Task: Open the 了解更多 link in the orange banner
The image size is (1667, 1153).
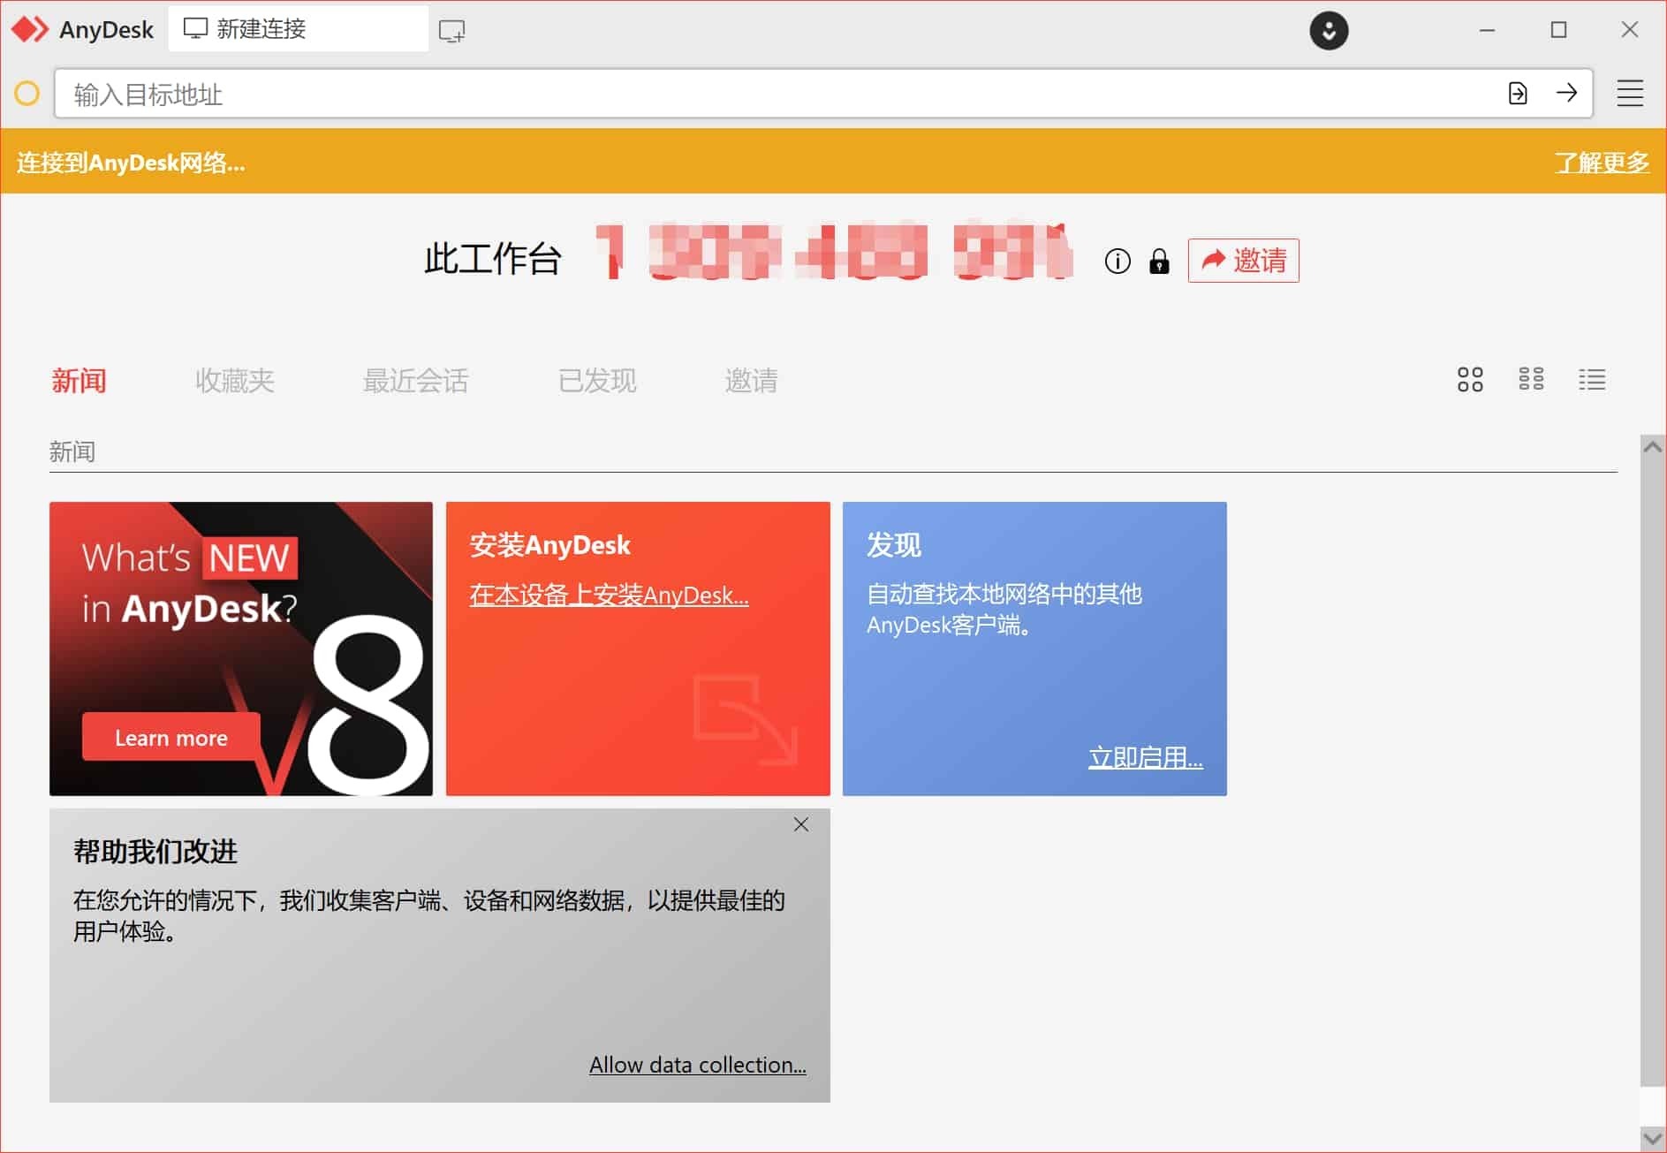Action: 1603,163
